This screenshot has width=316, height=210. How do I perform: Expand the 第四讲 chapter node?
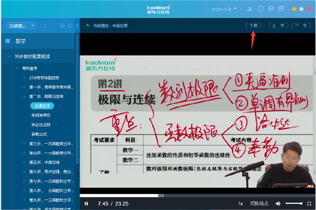[x=24, y=153]
